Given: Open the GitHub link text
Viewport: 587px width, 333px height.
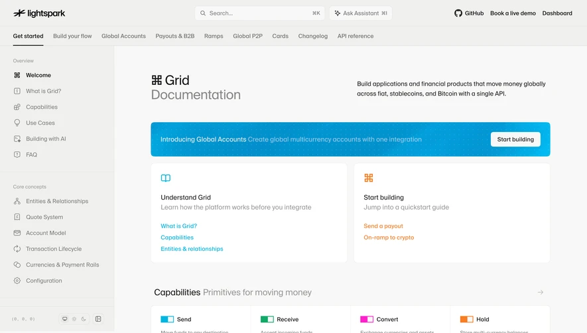Looking at the screenshot, I should (x=474, y=13).
